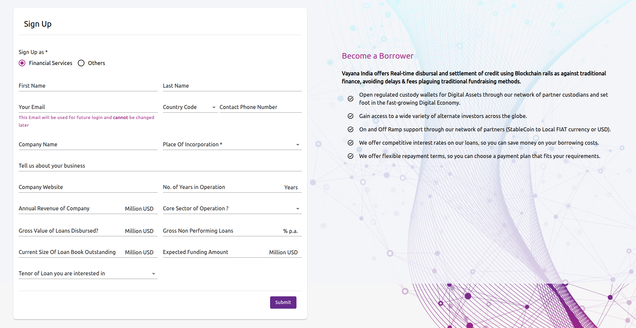Screen dimensions: 636x328
Task: Focus the Last Name input
Action: point(232,86)
